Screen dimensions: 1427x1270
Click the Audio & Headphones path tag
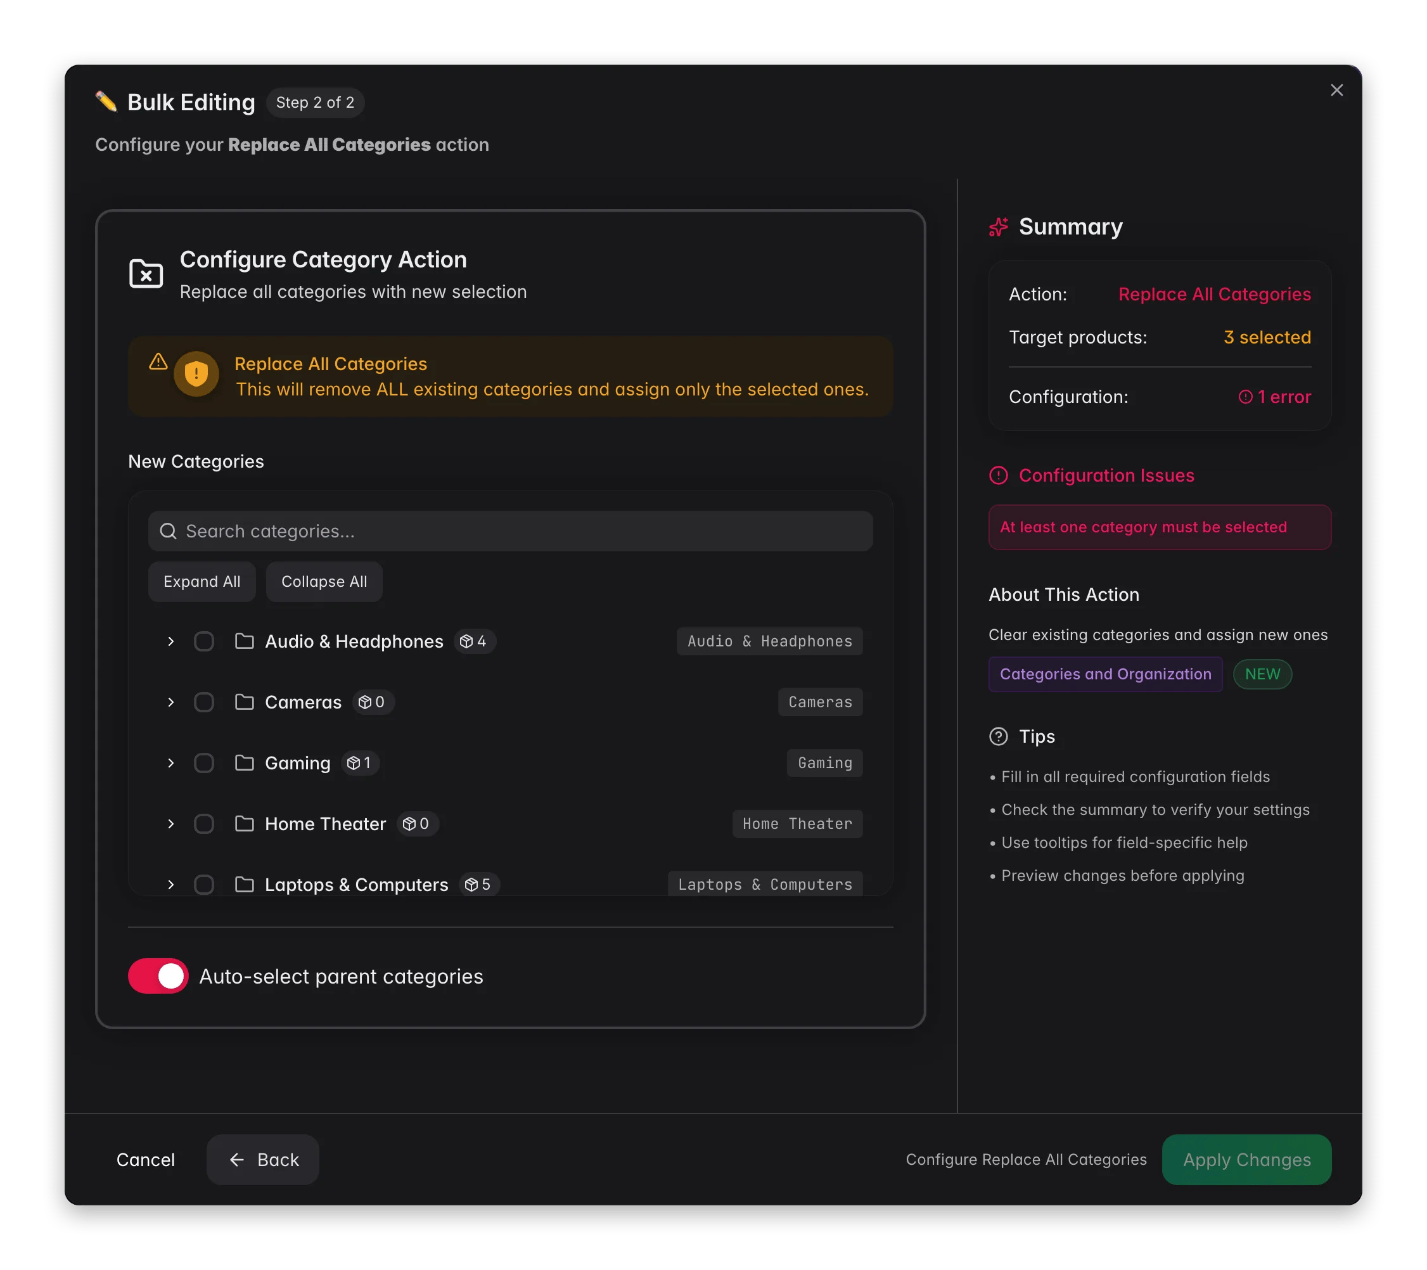769,641
